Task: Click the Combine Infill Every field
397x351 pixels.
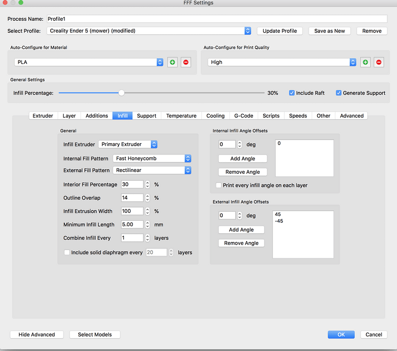Action: point(132,238)
